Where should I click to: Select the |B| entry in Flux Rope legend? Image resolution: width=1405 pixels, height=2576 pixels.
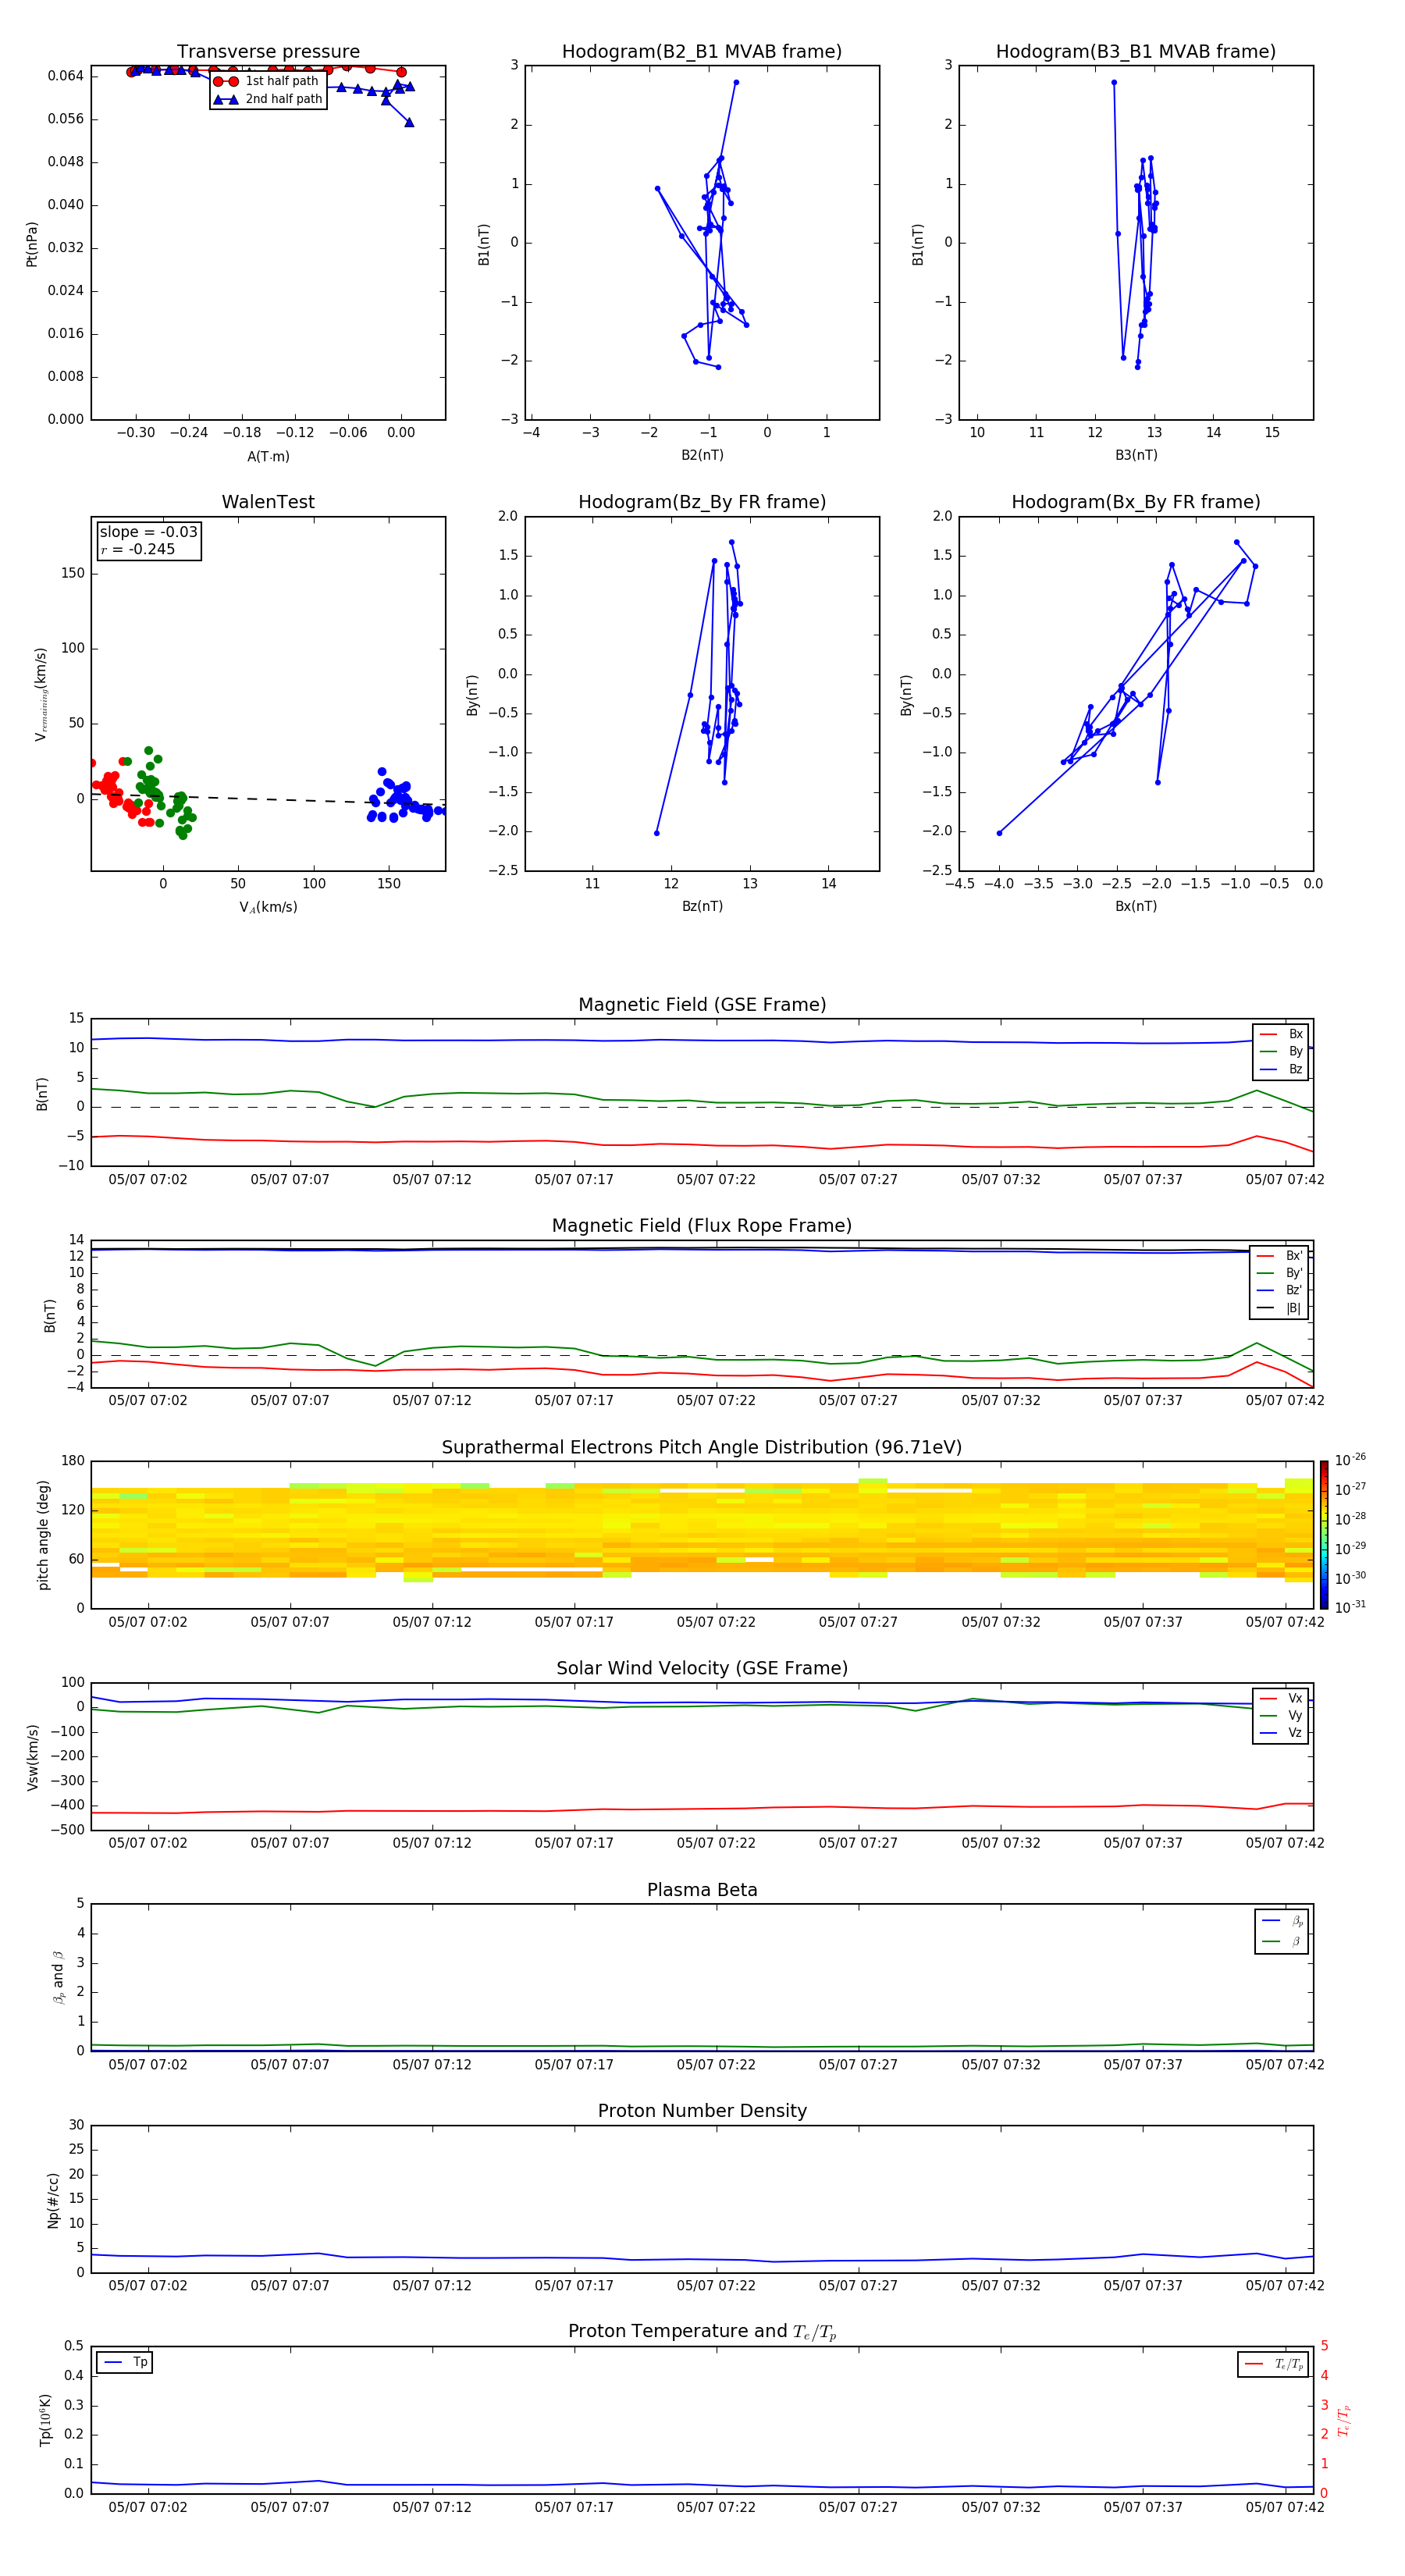click(x=1280, y=1308)
